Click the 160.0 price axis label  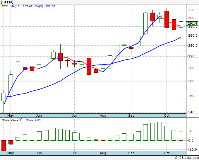(193, 96)
